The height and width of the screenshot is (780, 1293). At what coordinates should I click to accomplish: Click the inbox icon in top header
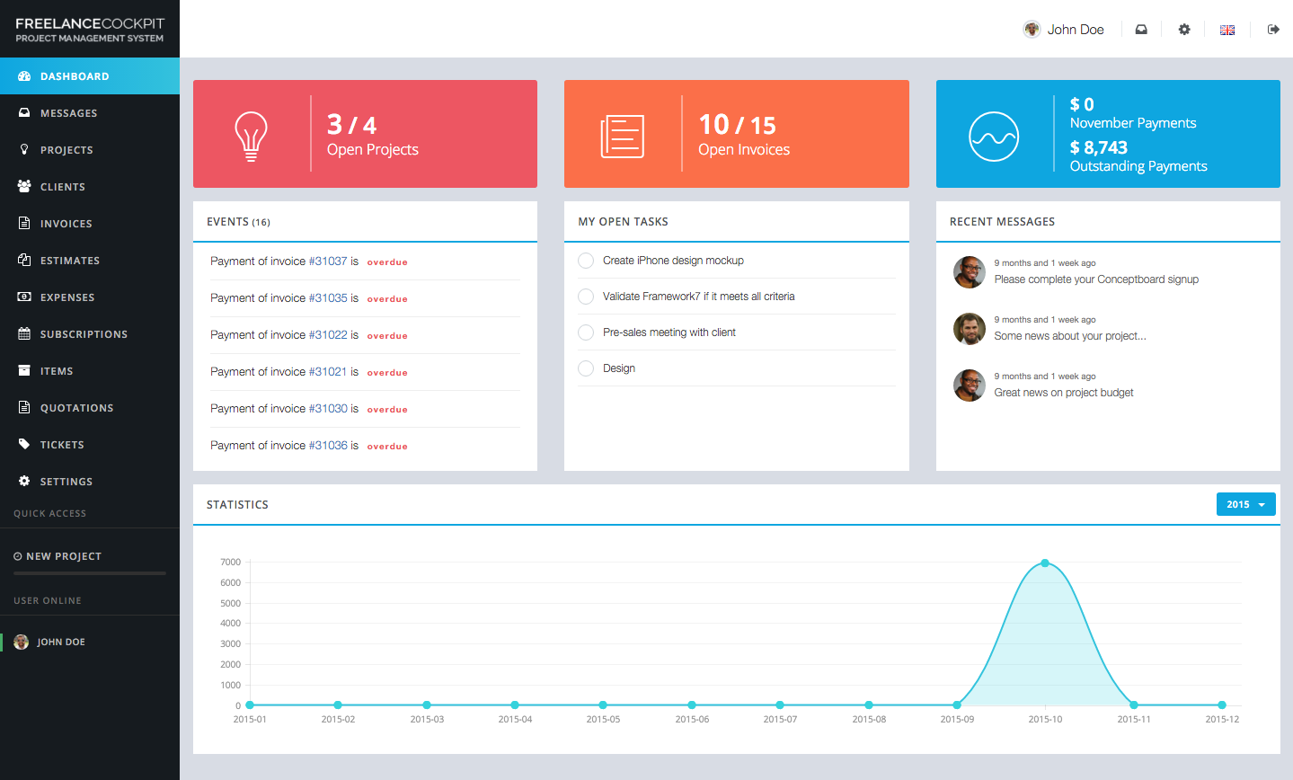pyautogui.click(x=1141, y=30)
